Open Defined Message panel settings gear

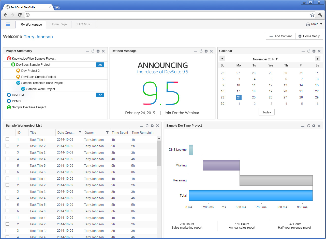[x=206, y=51]
